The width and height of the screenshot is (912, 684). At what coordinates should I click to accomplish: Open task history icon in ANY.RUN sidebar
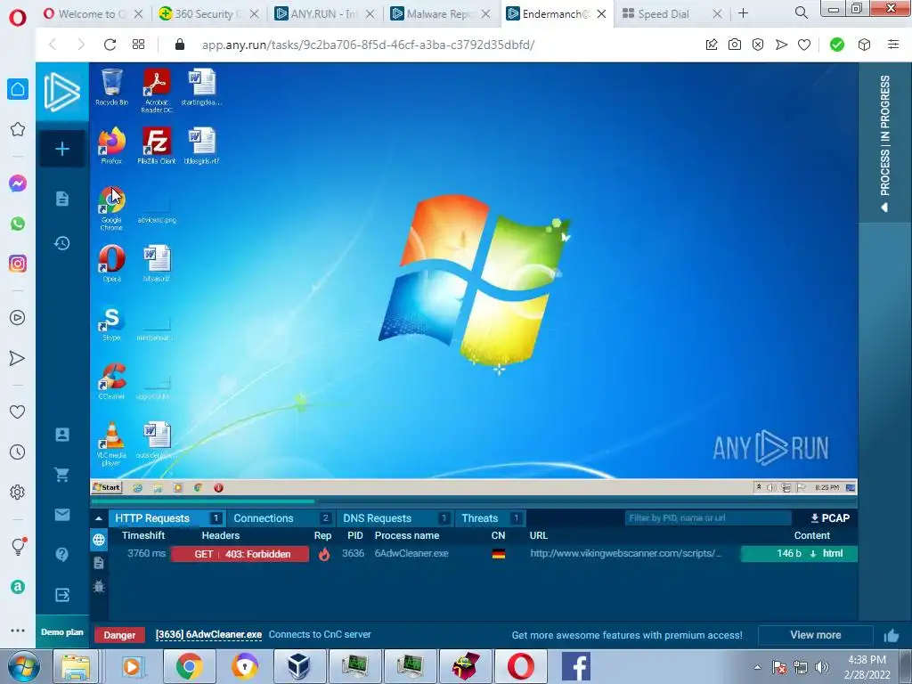pyautogui.click(x=62, y=243)
